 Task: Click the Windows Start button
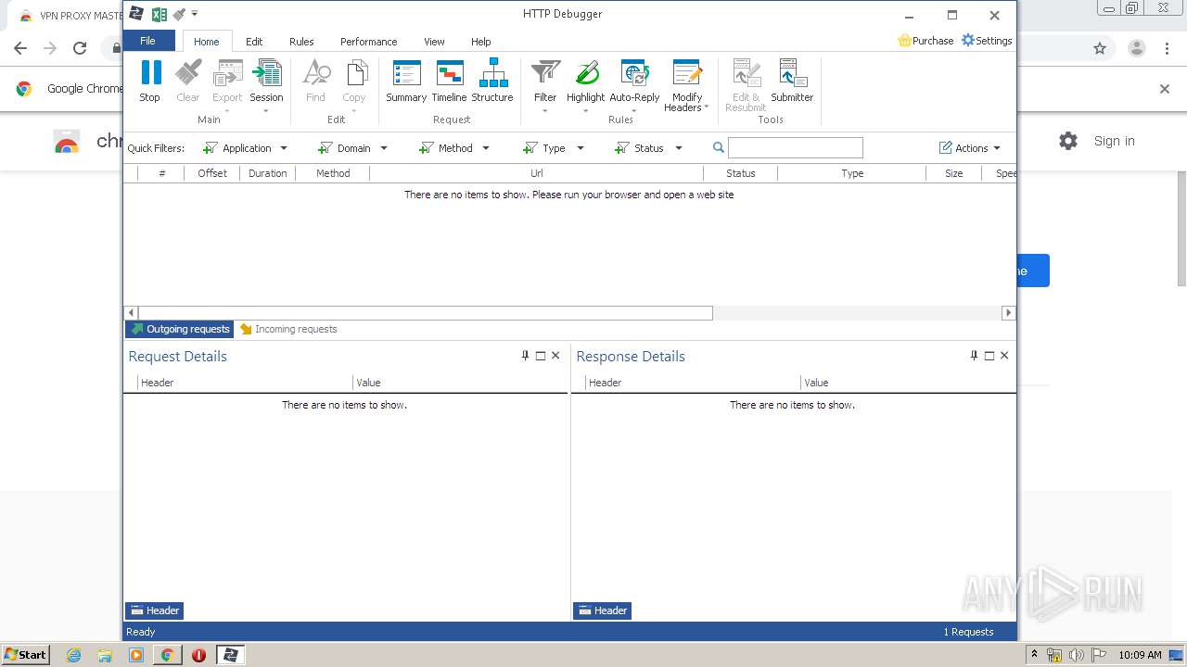tap(26, 654)
